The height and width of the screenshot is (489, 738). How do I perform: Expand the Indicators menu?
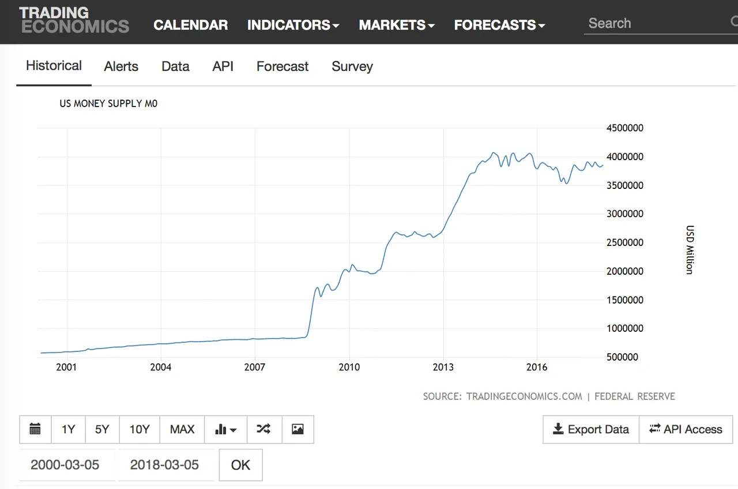tap(293, 25)
